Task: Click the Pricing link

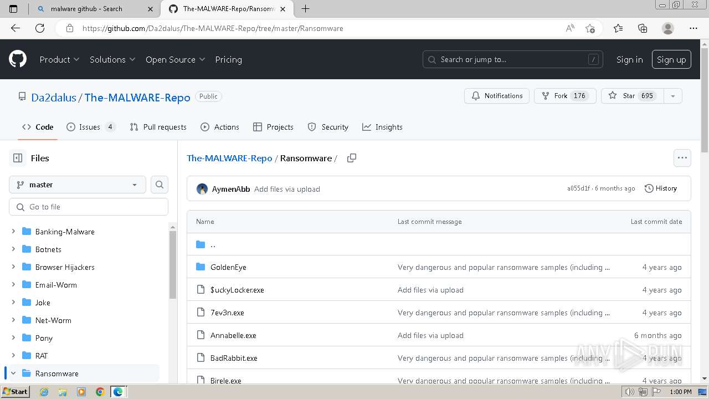Action: point(228,59)
